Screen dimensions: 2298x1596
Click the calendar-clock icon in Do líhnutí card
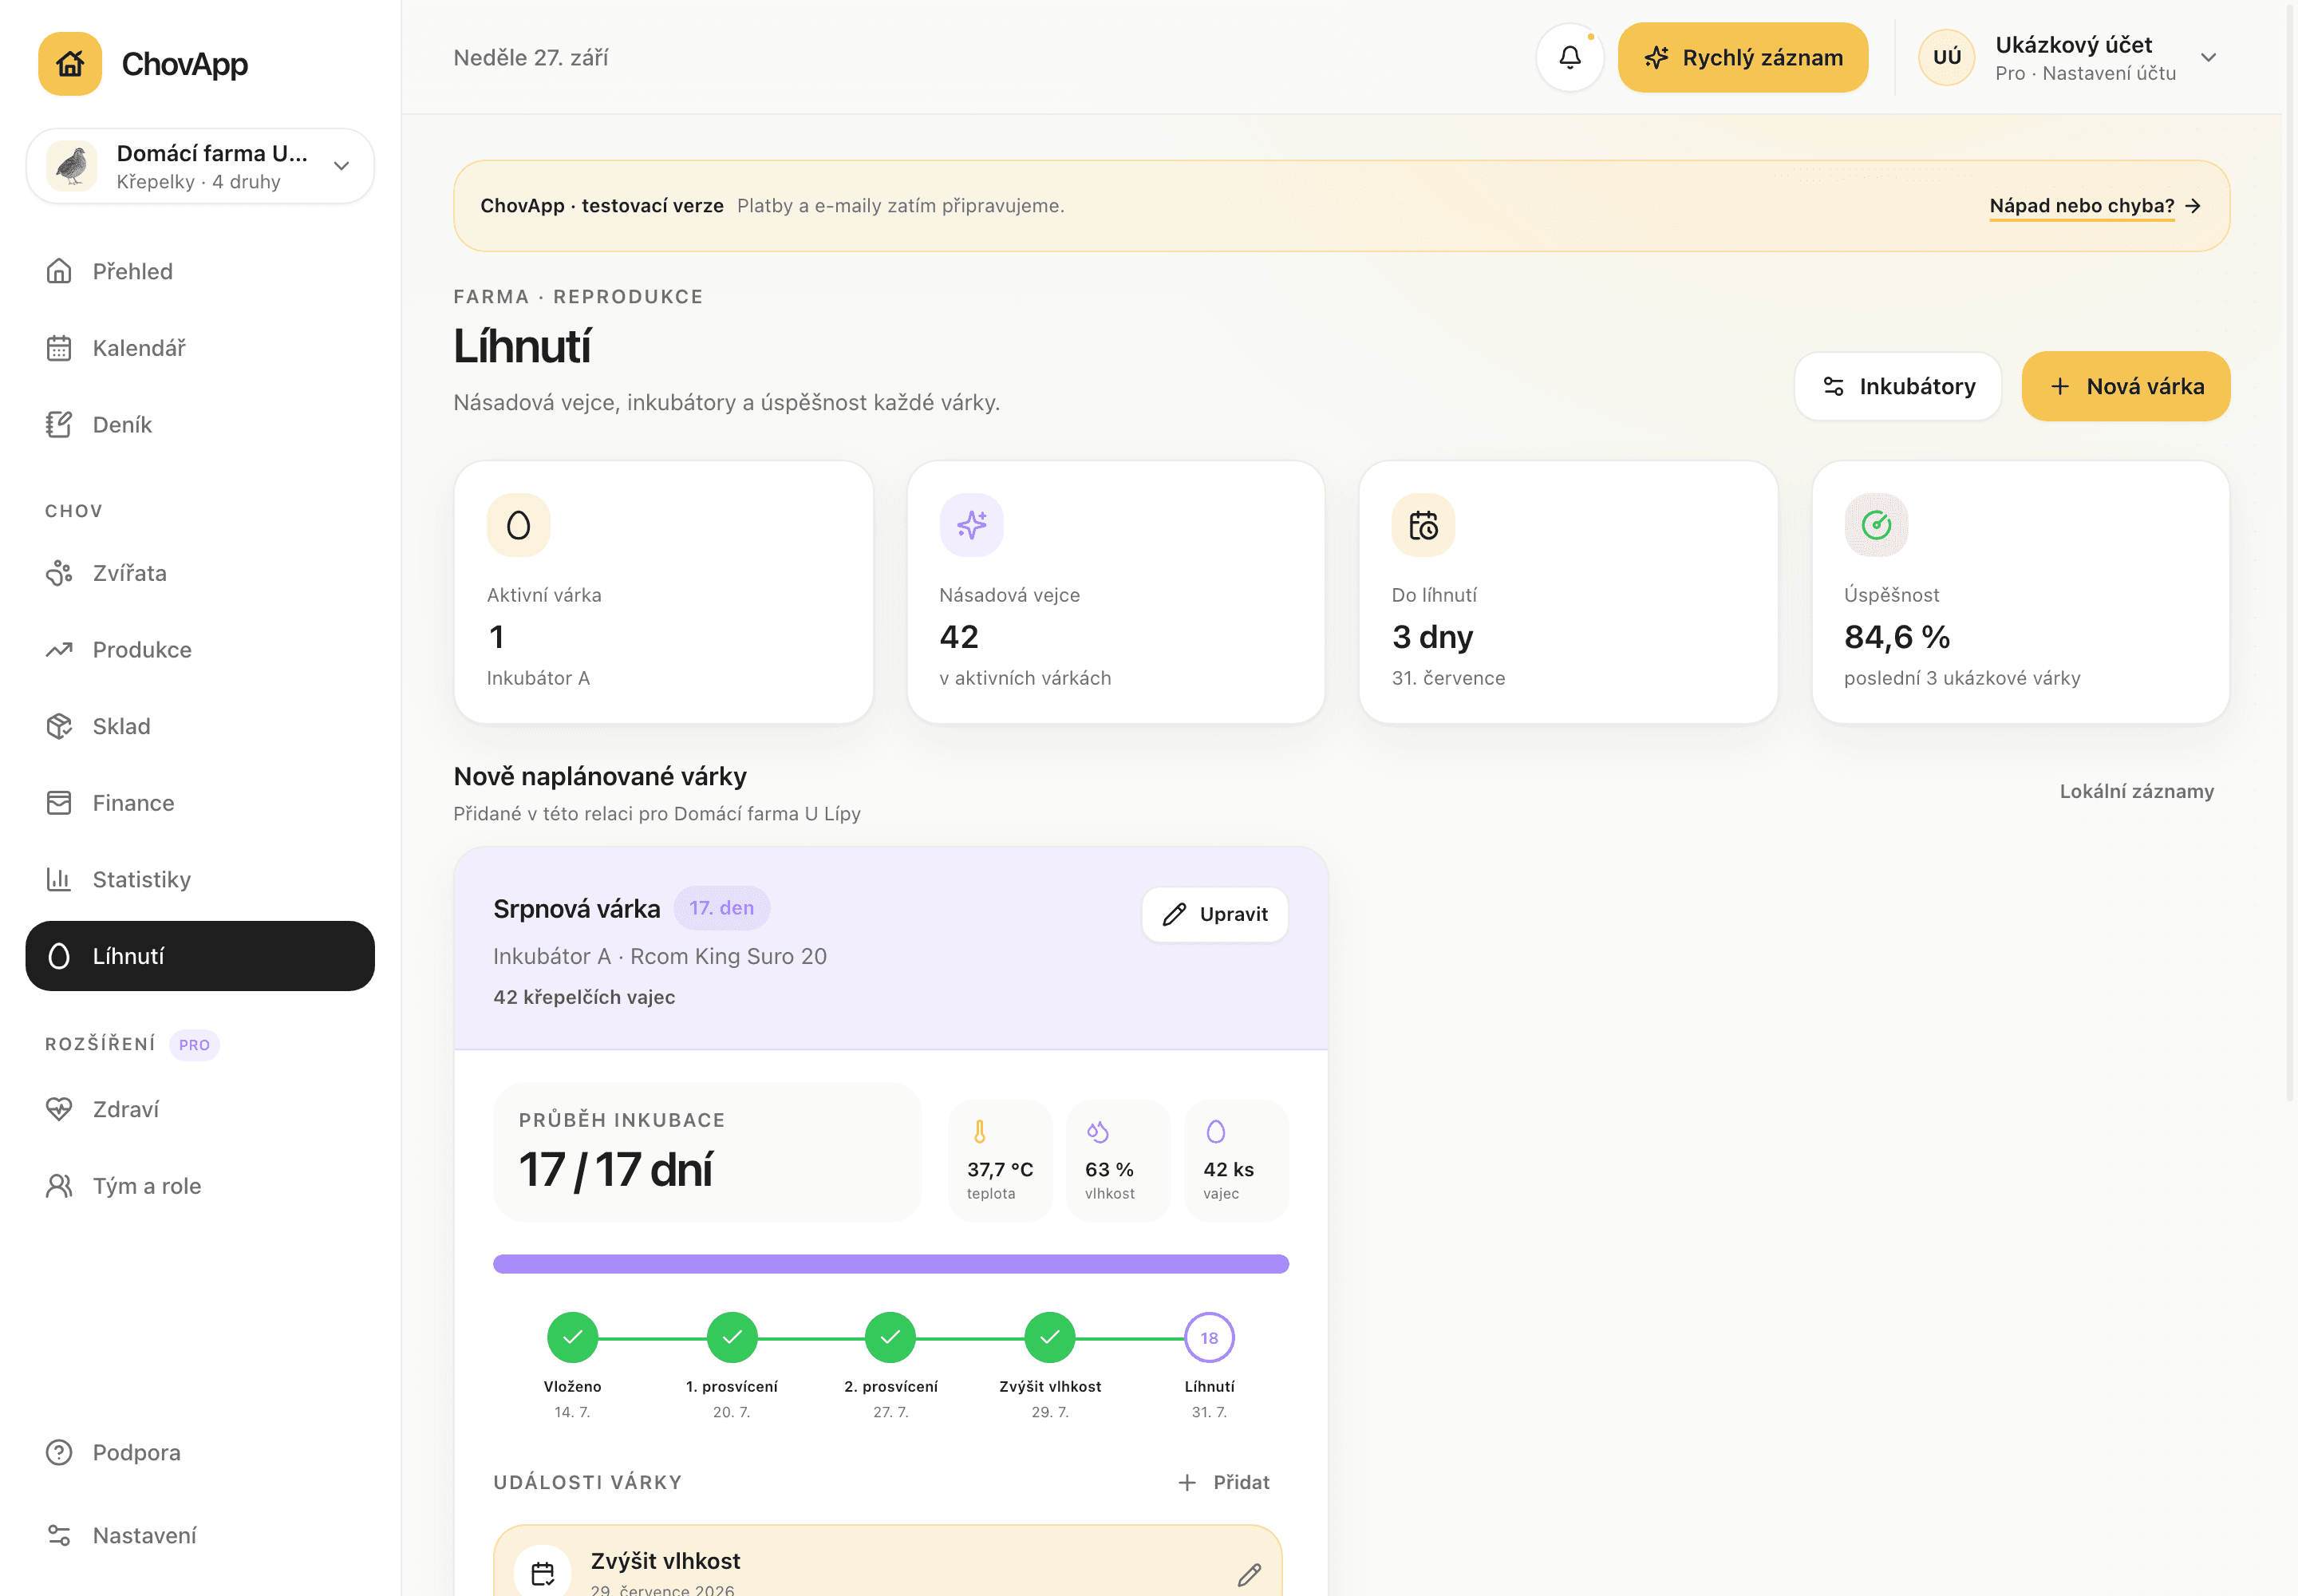(x=1423, y=525)
